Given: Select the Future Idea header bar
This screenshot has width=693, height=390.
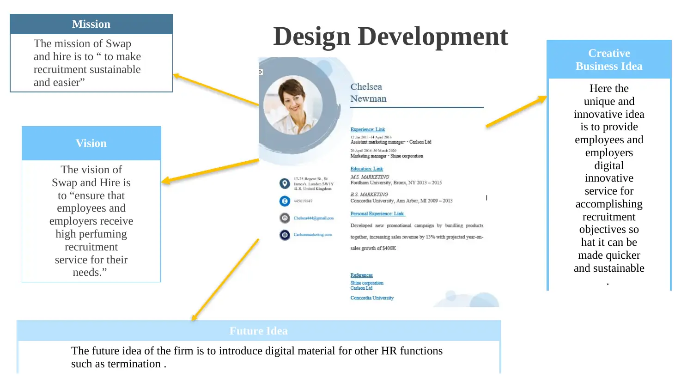Looking at the screenshot, I should coord(259,331).
